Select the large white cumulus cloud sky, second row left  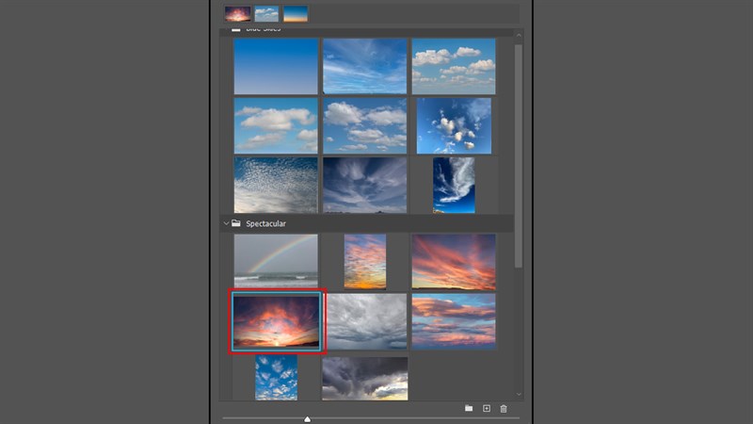coord(276,126)
